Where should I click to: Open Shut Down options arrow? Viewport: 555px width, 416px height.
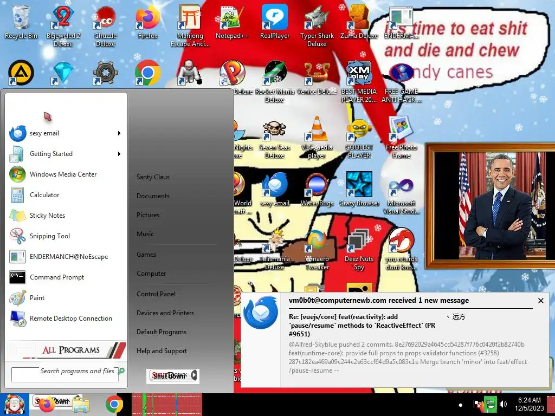tap(194, 375)
